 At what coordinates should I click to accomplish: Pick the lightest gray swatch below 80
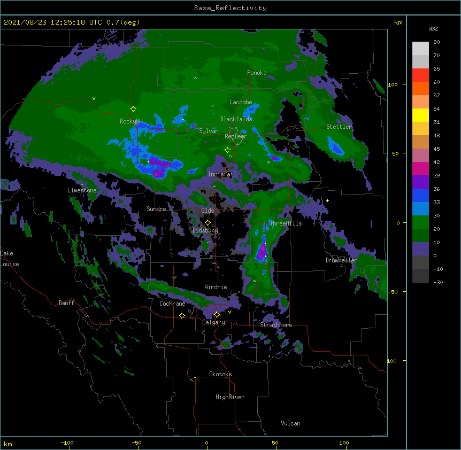tap(420, 49)
